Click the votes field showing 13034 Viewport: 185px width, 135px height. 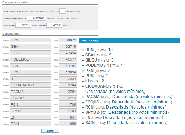coord(68,72)
